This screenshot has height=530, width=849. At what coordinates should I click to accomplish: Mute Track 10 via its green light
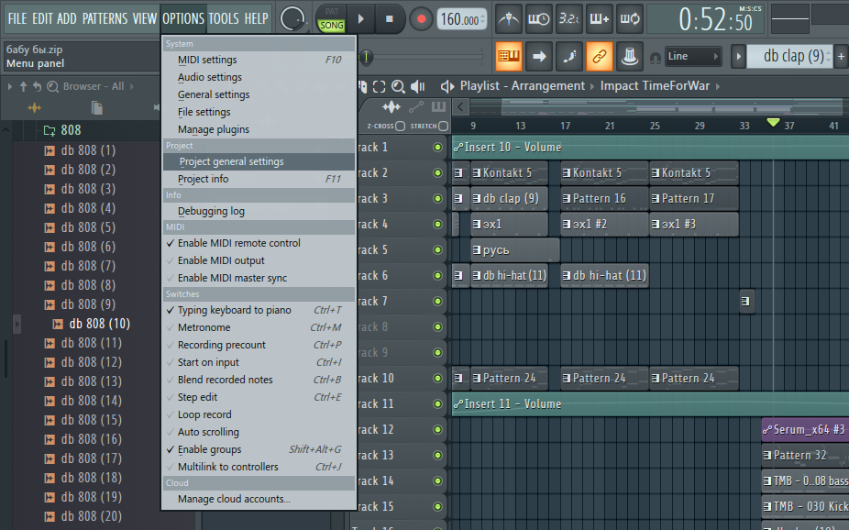[437, 379]
